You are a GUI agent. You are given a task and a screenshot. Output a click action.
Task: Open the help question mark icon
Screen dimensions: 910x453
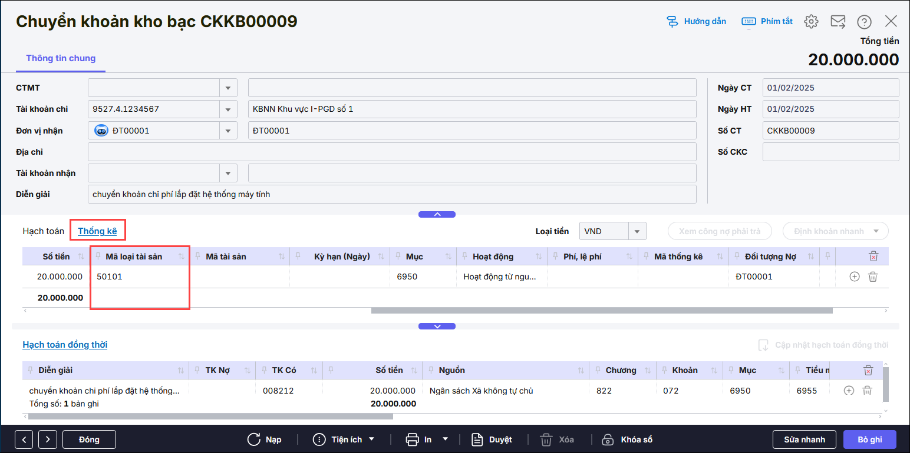[864, 22]
